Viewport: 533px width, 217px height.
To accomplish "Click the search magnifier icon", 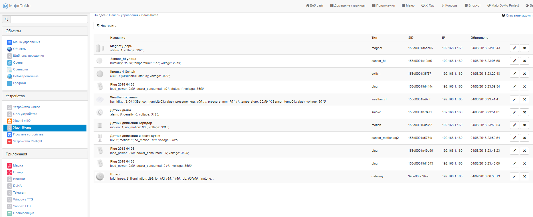I will coord(6,19).
